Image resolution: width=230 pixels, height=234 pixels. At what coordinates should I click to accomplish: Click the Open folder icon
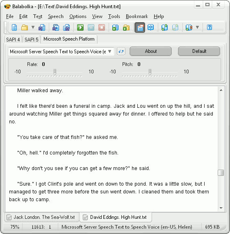[x=25, y=27]
